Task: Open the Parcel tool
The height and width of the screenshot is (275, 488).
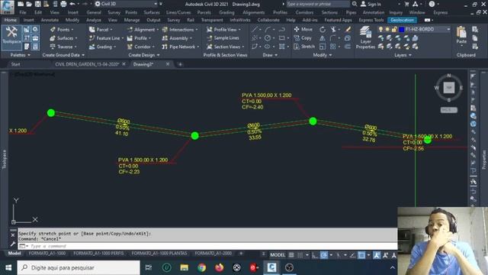Action: tap(100, 30)
